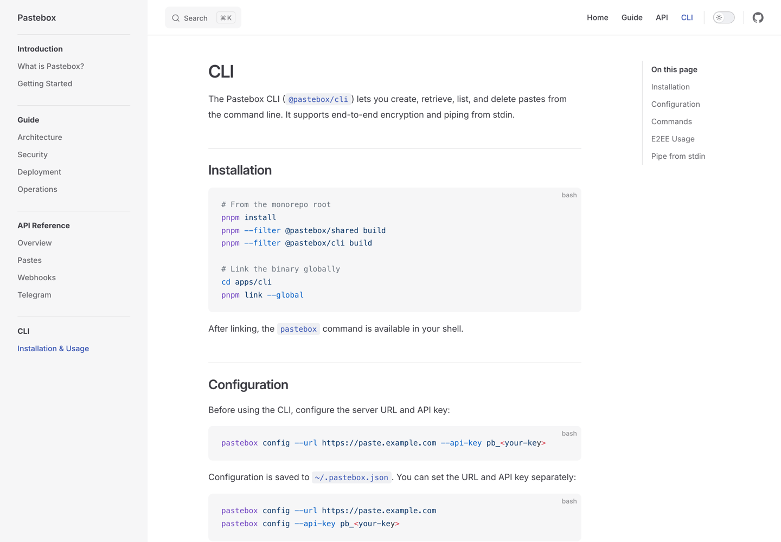Open Installation & Usage sidebar link

click(x=53, y=349)
